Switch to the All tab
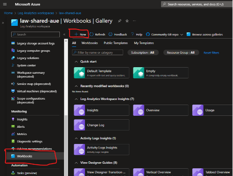The height and width of the screenshot is (176, 233). pyautogui.click(x=74, y=43)
